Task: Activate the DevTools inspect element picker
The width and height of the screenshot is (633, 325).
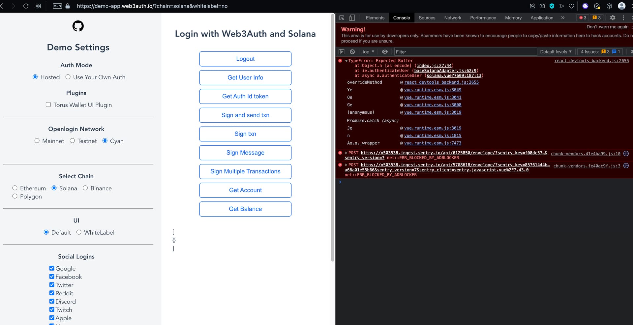Action: (342, 18)
